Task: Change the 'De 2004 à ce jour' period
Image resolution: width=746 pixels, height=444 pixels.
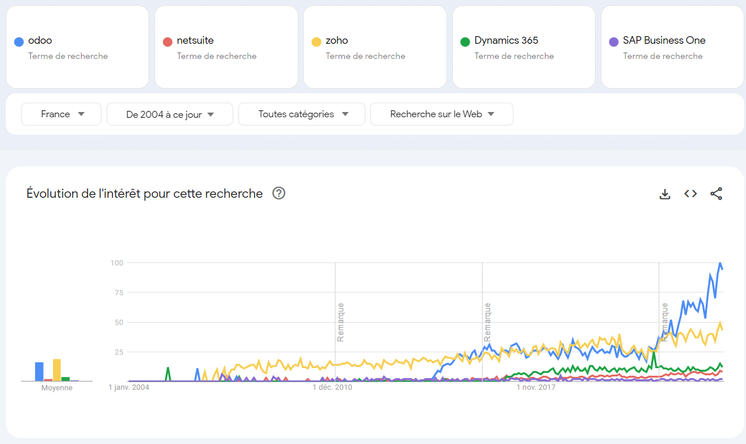Action: click(x=170, y=114)
